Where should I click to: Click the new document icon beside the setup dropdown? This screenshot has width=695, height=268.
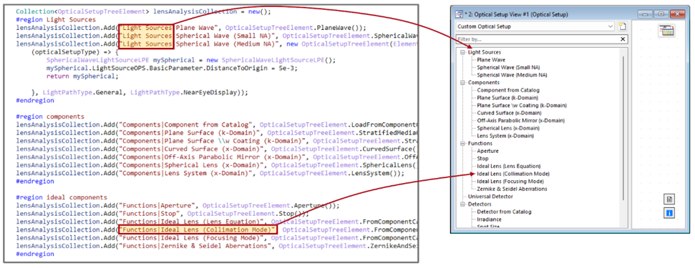[623, 26]
